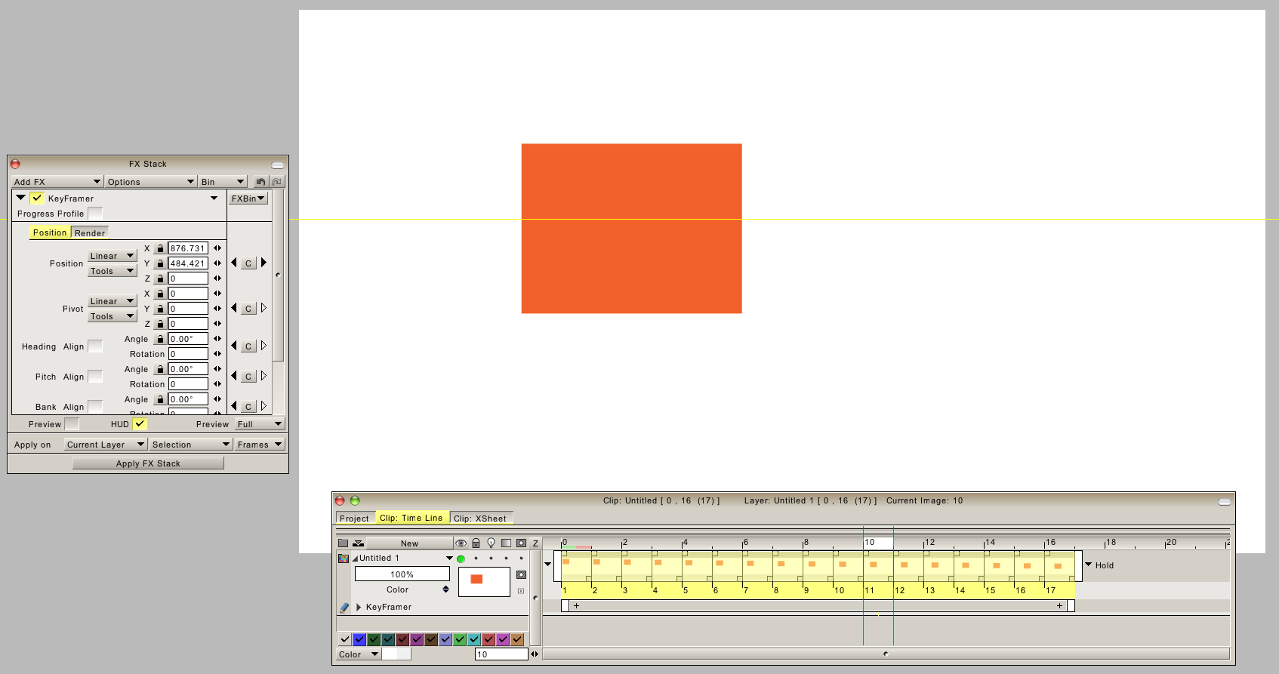Screen dimensions: 1279x674
Task: Click the stencil circle column header icon
Action: pyautogui.click(x=521, y=543)
